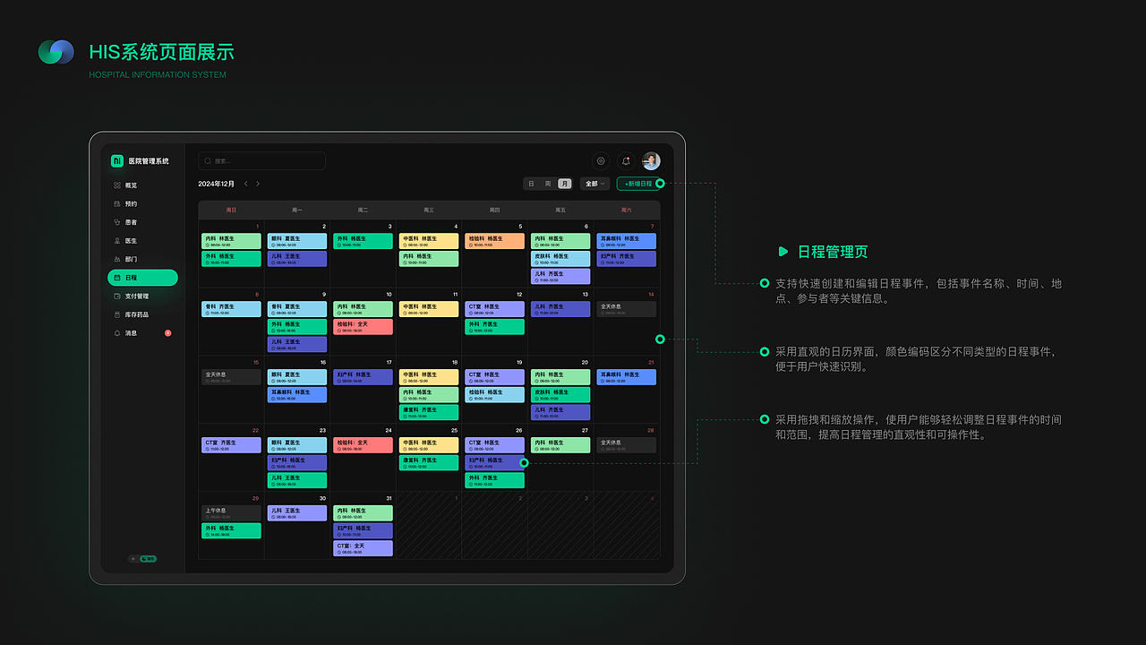Open the settings gear icon in header
The image size is (1146, 645).
tap(600, 160)
